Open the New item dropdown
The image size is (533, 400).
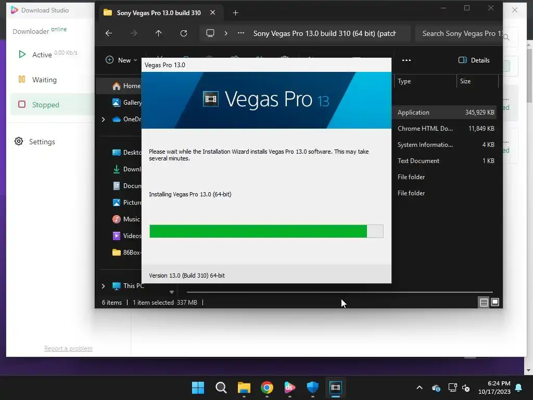point(121,60)
